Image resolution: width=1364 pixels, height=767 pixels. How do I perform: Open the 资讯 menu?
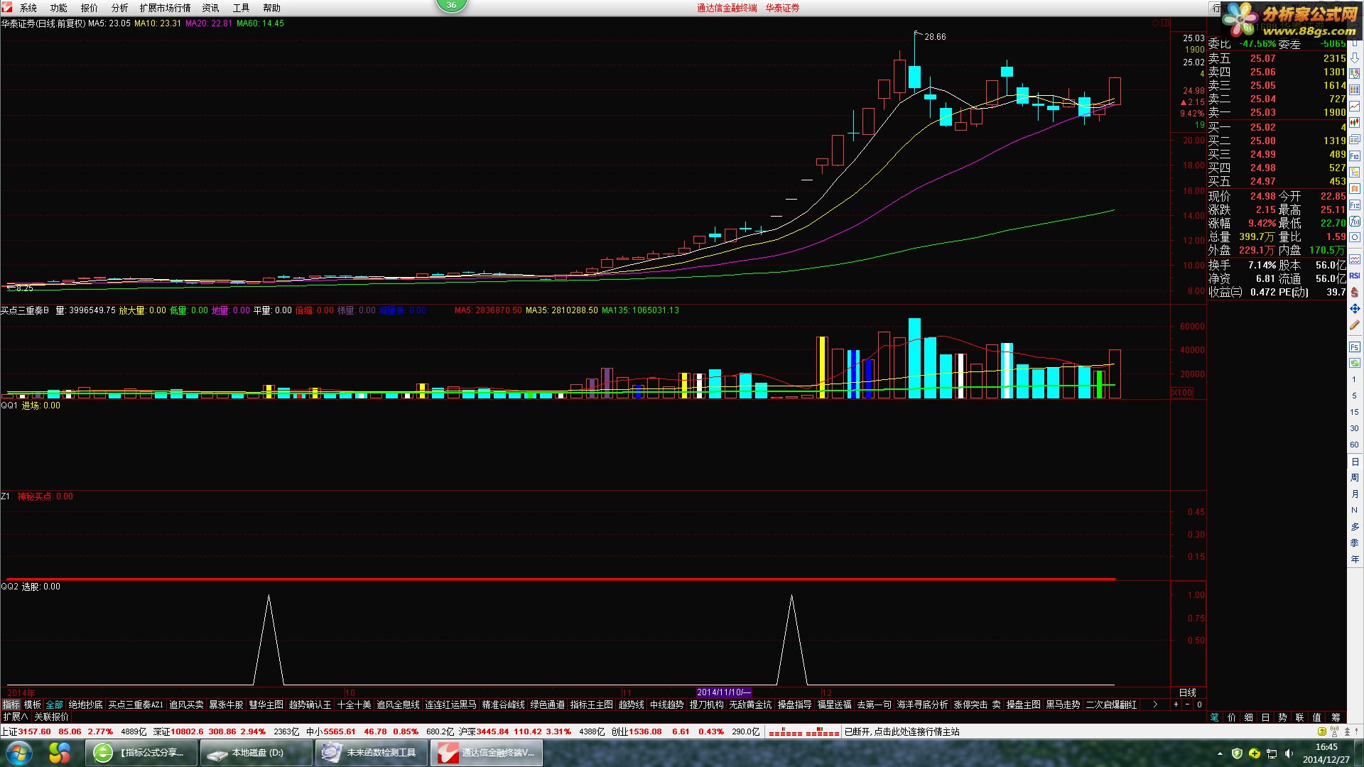[x=210, y=8]
